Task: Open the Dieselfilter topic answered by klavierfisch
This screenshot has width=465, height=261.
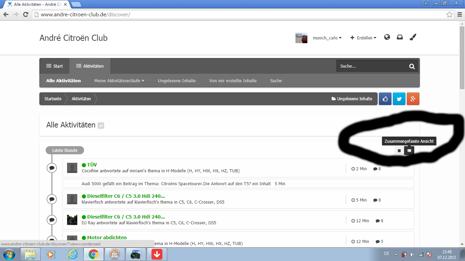Action: coord(126,196)
